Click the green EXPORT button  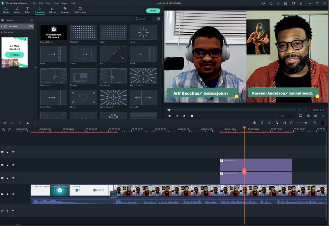coord(153,11)
